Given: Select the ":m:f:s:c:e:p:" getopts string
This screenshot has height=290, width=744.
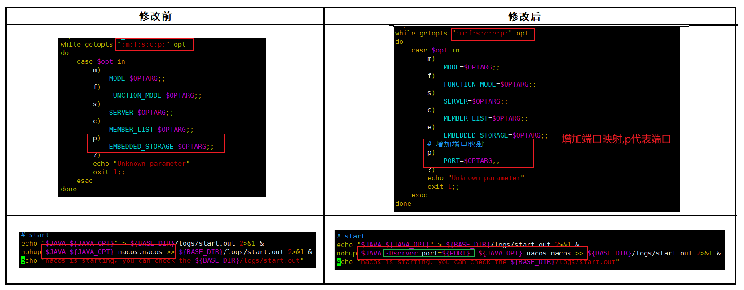Looking at the screenshot, I should pyautogui.click(x=482, y=33).
